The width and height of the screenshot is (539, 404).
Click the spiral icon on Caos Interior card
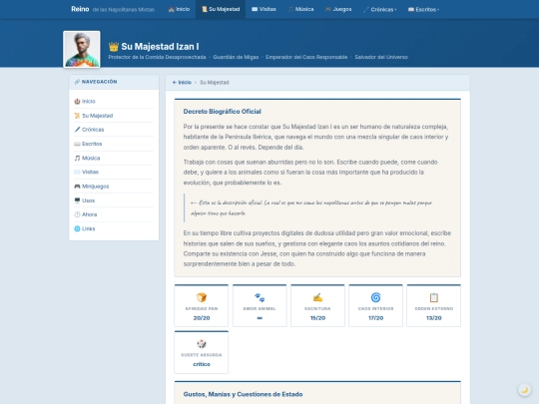(375, 297)
